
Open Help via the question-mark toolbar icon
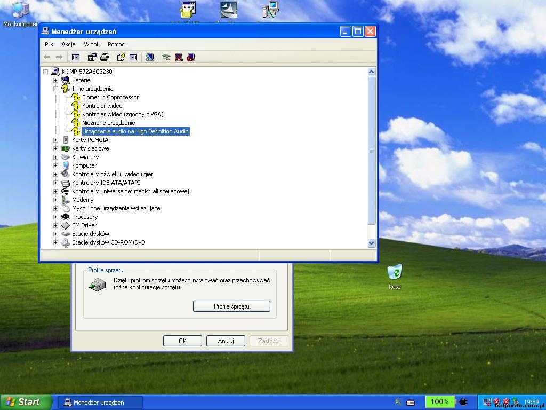click(121, 57)
